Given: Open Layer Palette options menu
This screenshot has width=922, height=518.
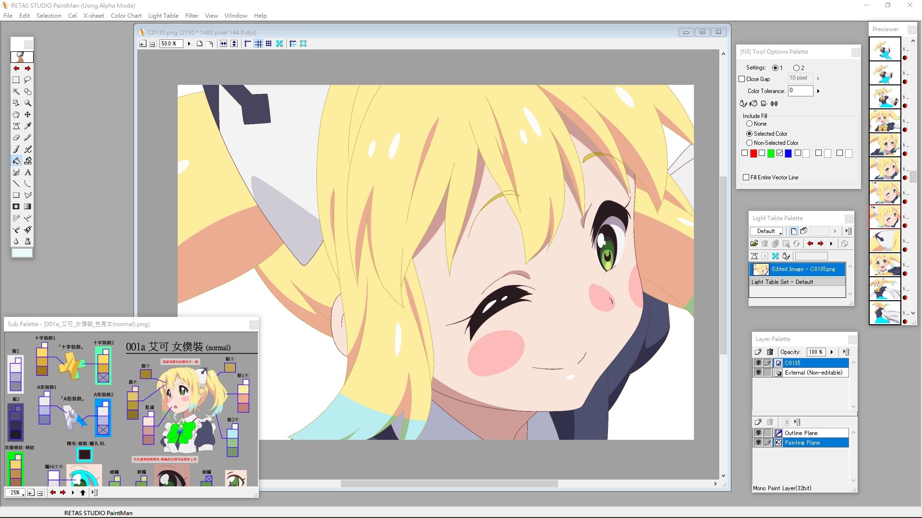Looking at the screenshot, I should point(846,352).
